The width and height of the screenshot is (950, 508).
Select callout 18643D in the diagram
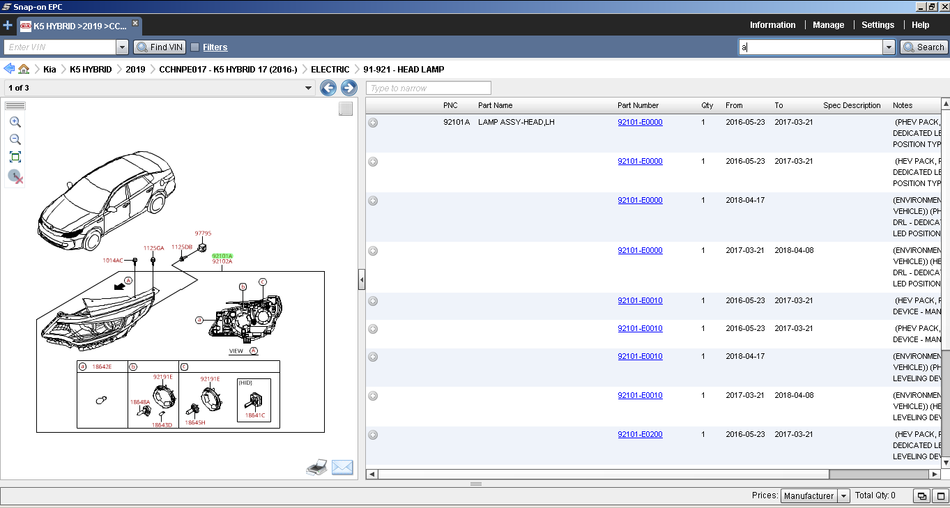tap(162, 425)
